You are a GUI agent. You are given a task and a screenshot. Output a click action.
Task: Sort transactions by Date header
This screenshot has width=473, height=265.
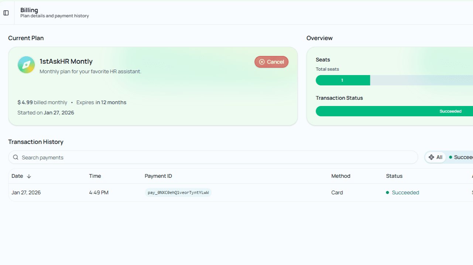click(17, 176)
